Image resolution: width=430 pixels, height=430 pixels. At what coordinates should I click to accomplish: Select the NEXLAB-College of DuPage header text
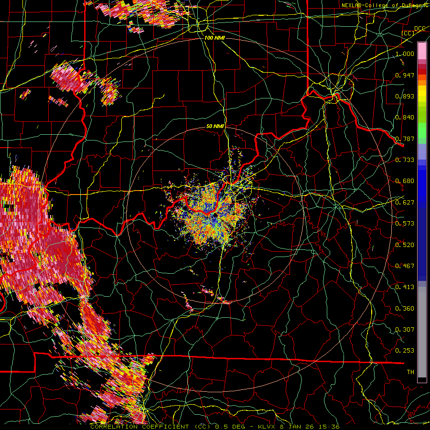tap(385, 5)
